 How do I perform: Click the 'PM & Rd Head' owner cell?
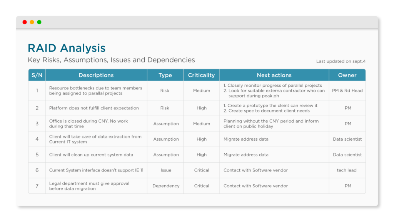347,91
